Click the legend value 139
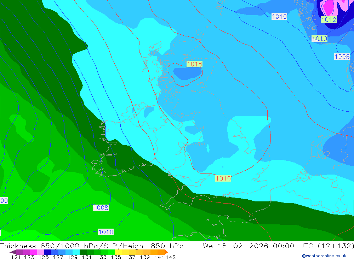Screen dimensions: 354x259 144,257
